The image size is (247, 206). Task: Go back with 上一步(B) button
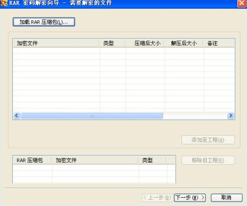click(x=157, y=198)
